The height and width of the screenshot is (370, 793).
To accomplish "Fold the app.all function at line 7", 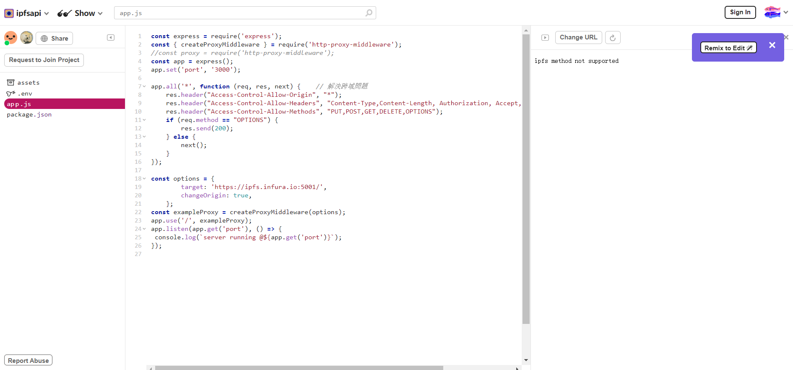I will [x=144, y=86].
